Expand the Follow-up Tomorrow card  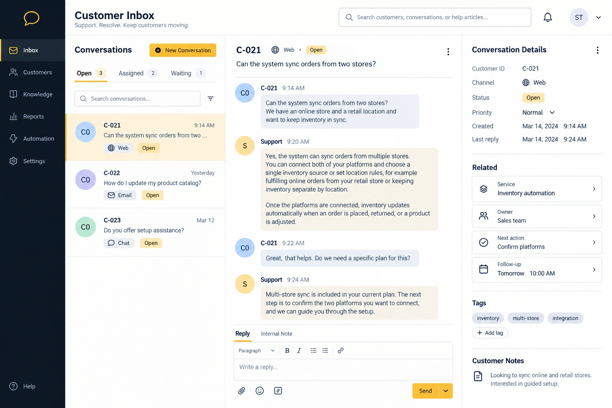click(537, 270)
